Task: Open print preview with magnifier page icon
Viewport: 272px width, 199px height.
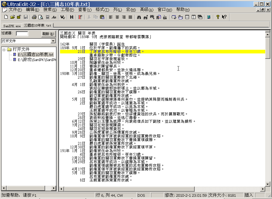Action: click(x=41, y=17)
